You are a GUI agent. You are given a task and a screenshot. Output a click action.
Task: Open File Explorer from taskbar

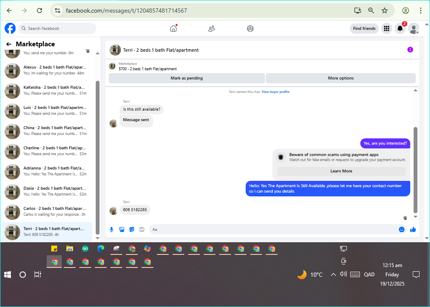tap(70, 249)
